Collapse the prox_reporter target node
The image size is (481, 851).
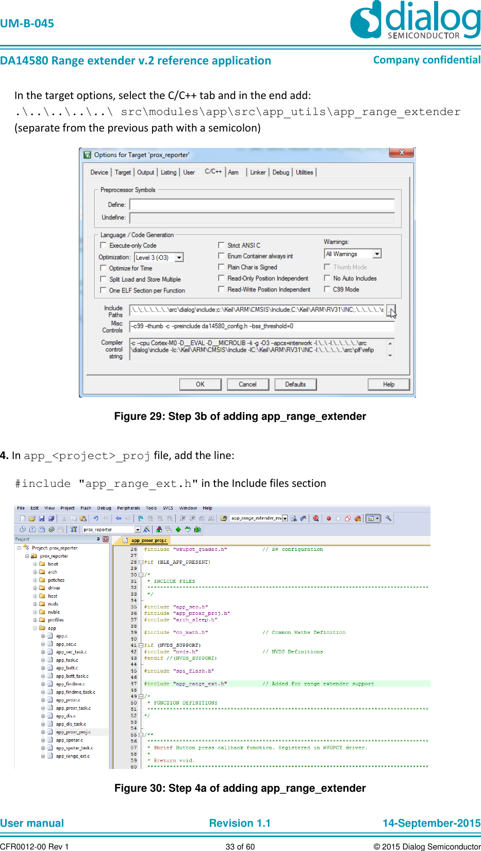27,556
